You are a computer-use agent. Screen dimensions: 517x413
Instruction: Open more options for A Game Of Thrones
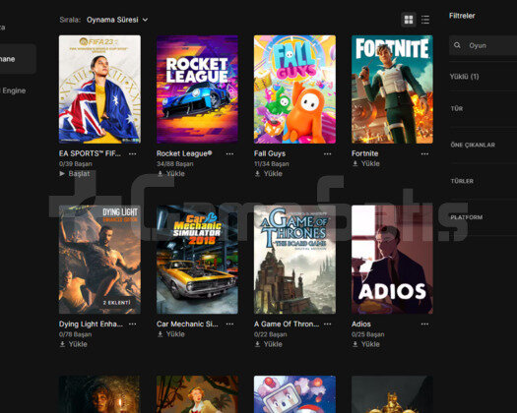(327, 324)
